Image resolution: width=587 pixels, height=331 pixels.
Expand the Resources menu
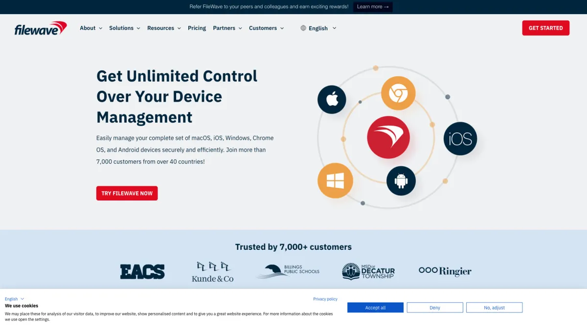(x=164, y=28)
